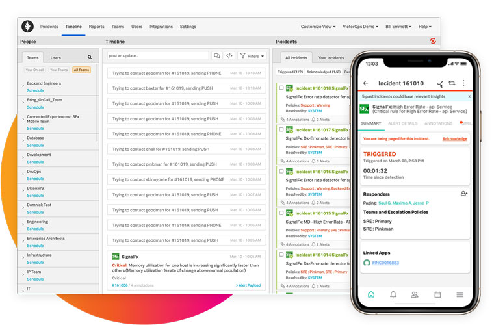494x325 pixels.
Task: Click the post an update field
Action: tap(158, 56)
